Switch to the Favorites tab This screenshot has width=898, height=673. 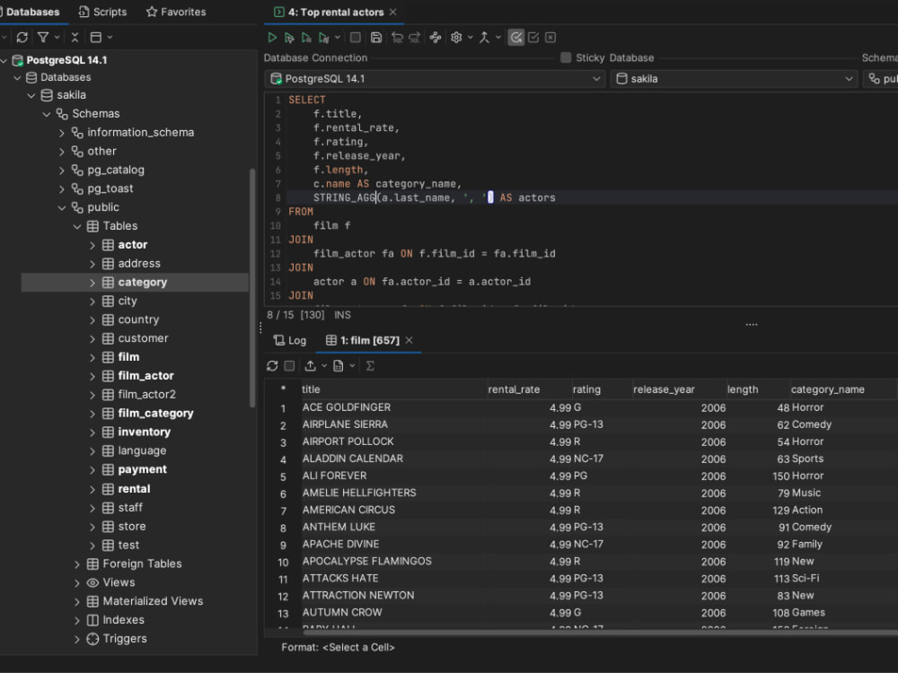176,12
